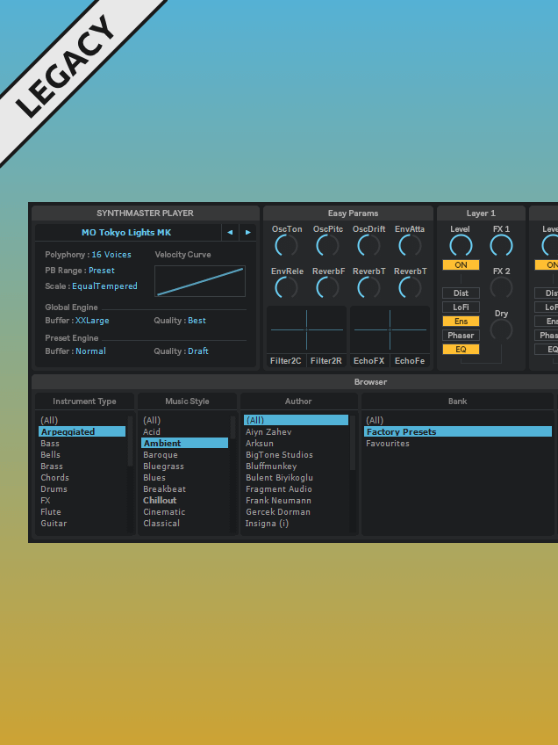The image size is (558, 745).
Task: Adjust Layer 1 Dry knob
Action: (x=502, y=329)
